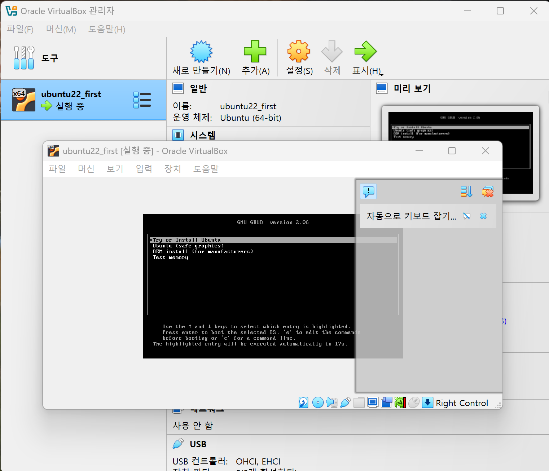Click the 일반 monitor icon in details pane

point(178,88)
